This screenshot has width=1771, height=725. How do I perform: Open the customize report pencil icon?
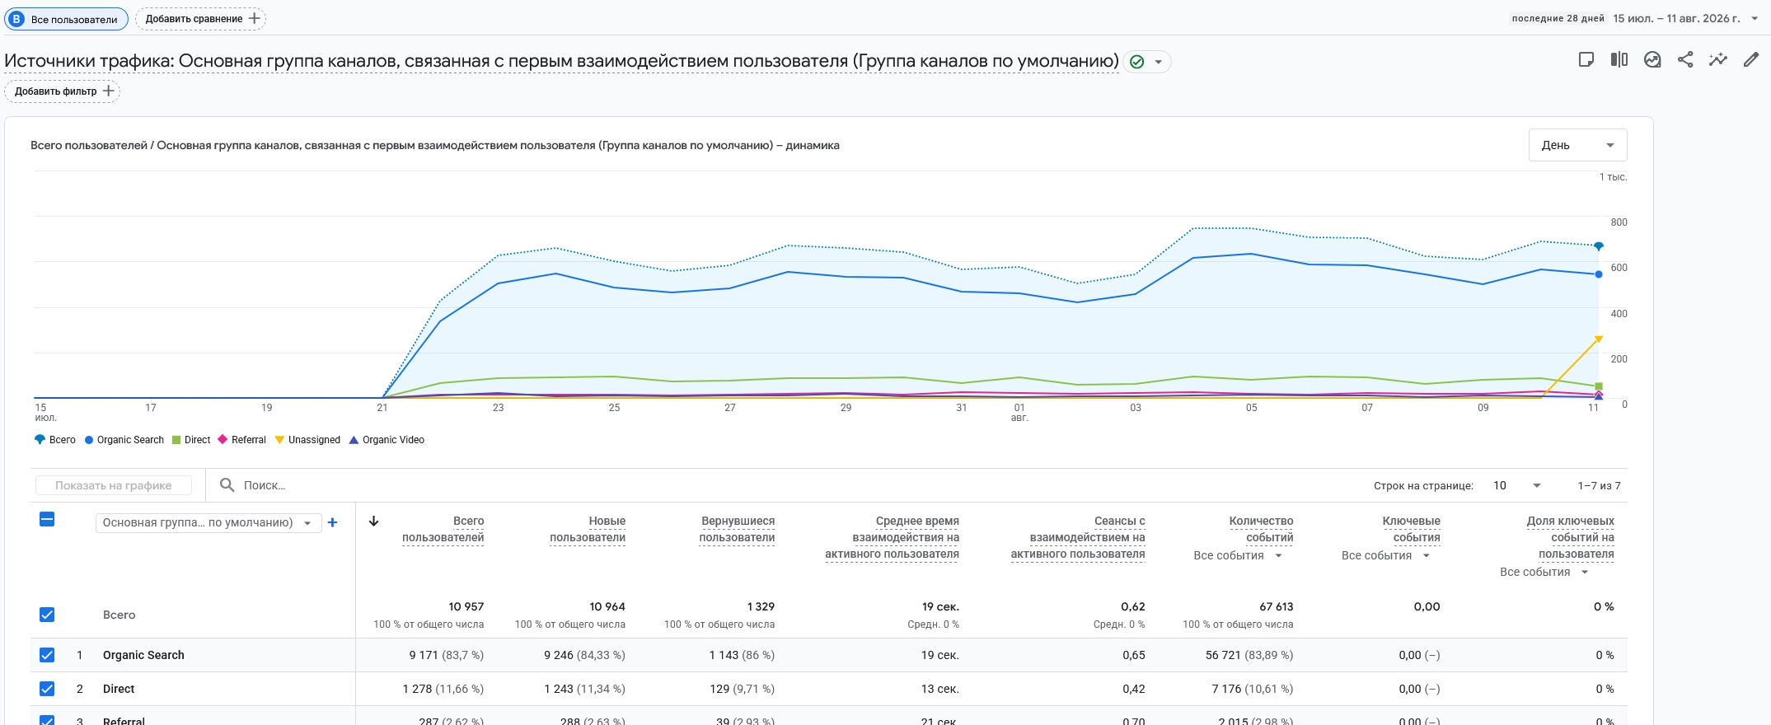point(1751,59)
